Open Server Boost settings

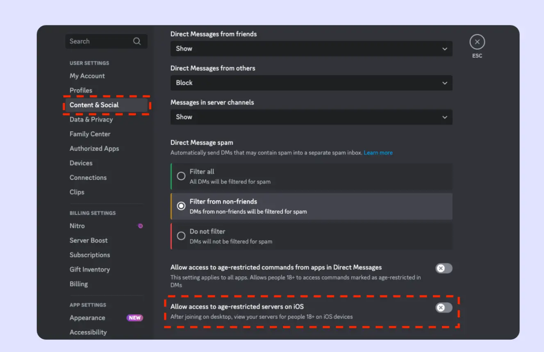click(89, 240)
